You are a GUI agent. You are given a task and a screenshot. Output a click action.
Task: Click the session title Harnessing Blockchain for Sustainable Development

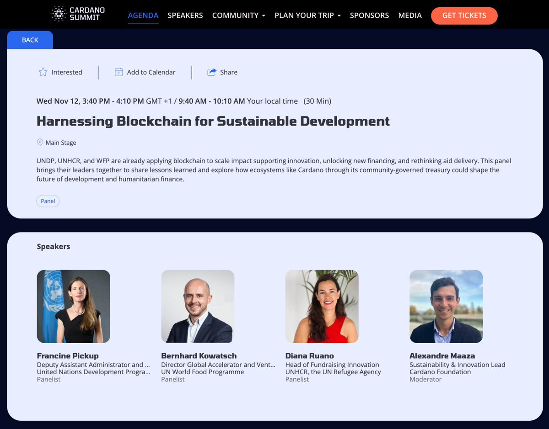213,121
